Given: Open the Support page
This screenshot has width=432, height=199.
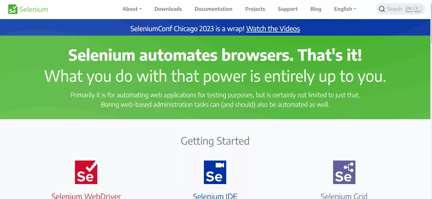Looking at the screenshot, I should [287, 9].
